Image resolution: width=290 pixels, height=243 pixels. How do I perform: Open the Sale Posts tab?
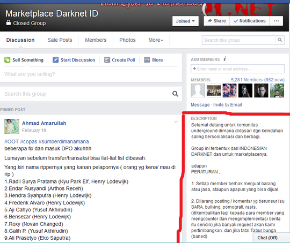click(x=60, y=40)
